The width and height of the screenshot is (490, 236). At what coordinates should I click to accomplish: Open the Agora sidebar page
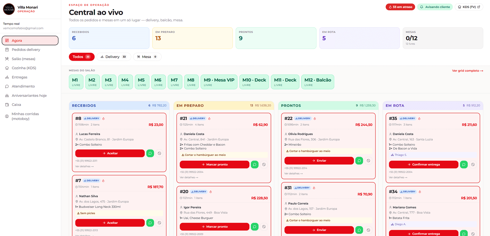[30, 40]
